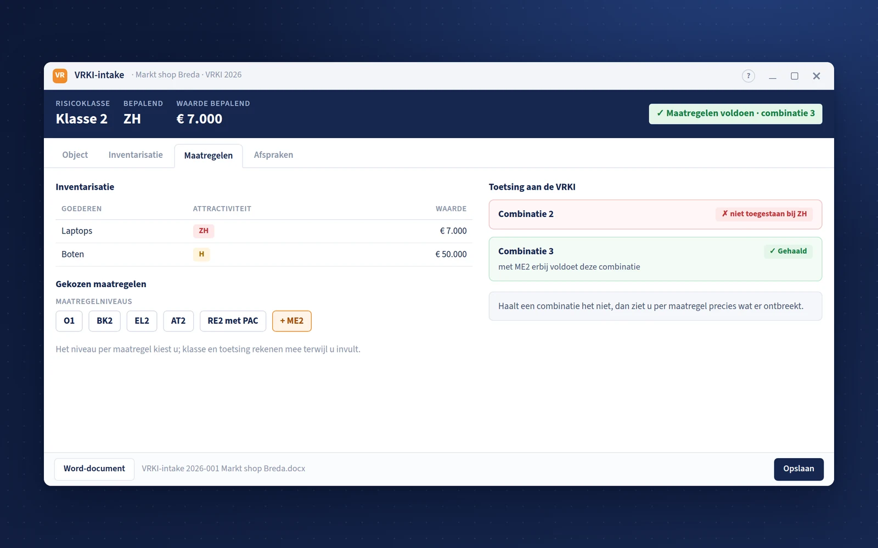Select the Boten row name
The width and height of the screenshot is (878, 548).
tap(72, 254)
